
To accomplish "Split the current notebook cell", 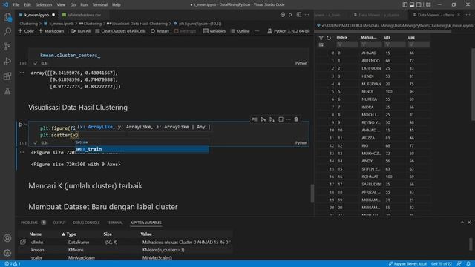I will (281, 119).
